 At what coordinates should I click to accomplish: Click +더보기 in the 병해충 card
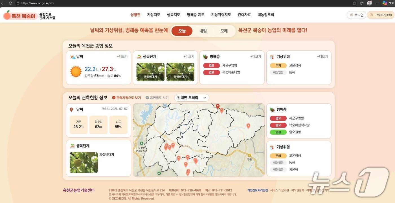click(256, 57)
